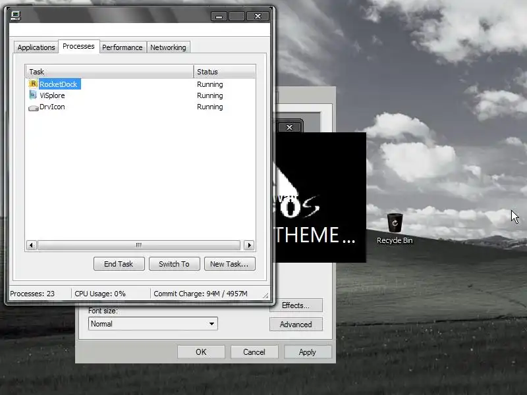Screen dimensions: 527x395
Task: Click the right arrow of horizontal scrollbar
Action: pyautogui.click(x=249, y=245)
